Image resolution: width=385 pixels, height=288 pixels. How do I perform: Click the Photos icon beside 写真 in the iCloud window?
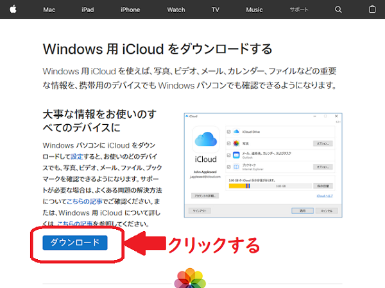click(236, 143)
